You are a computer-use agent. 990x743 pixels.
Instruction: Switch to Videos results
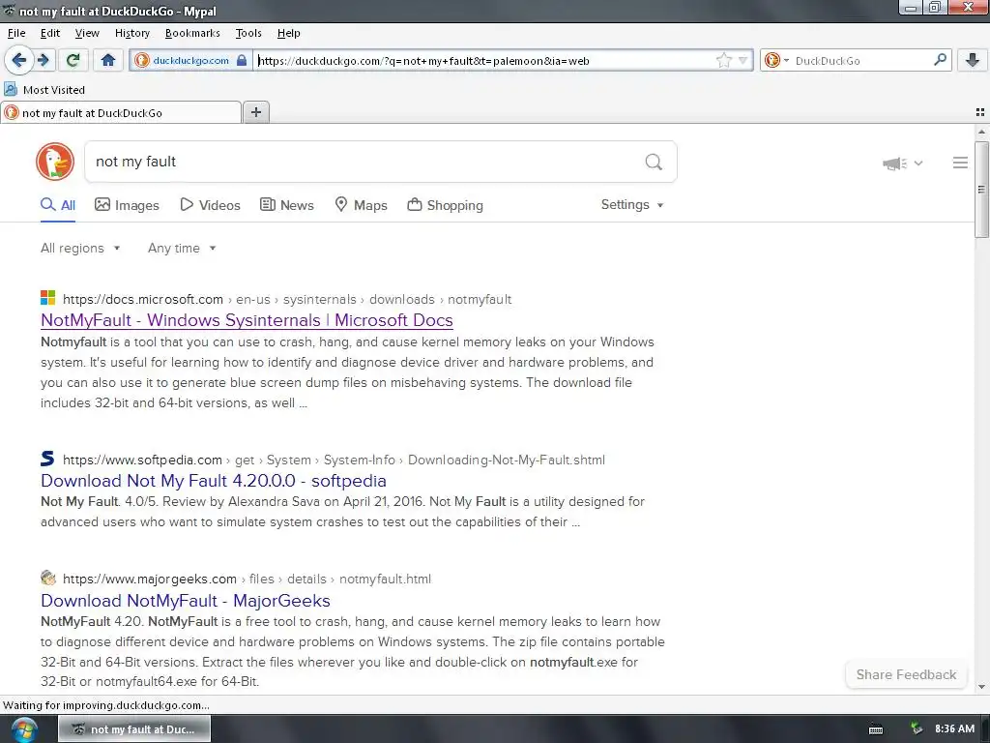210,205
